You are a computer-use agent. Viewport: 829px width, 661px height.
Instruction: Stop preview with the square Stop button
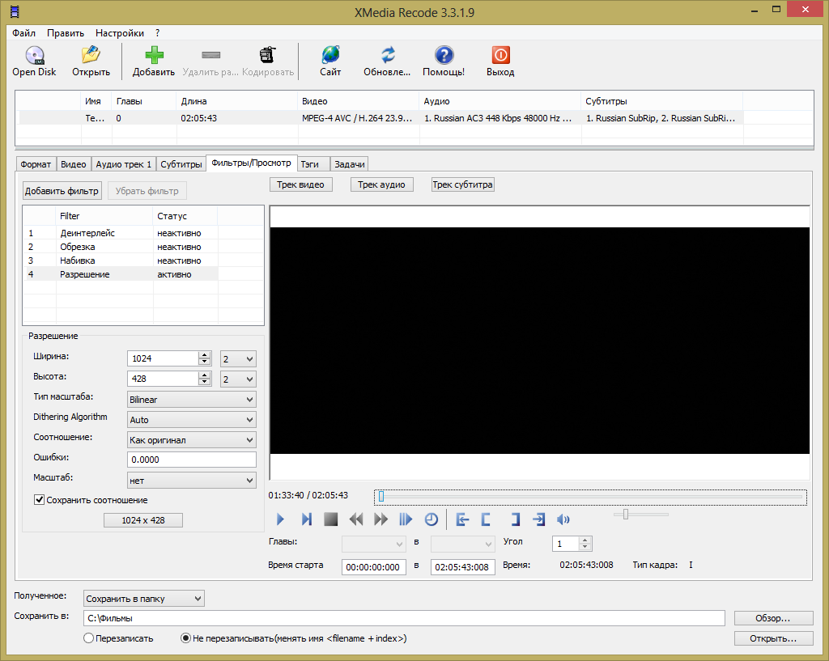click(x=331, y=519)
